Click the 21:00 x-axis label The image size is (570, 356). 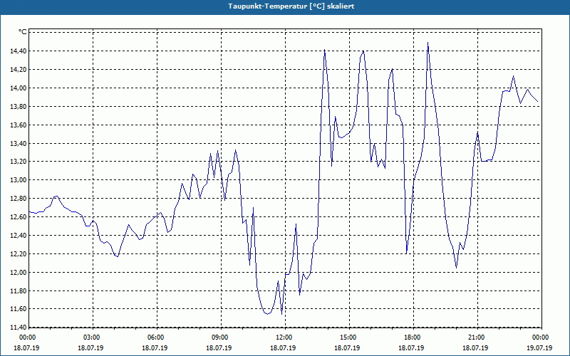(475, 337)
